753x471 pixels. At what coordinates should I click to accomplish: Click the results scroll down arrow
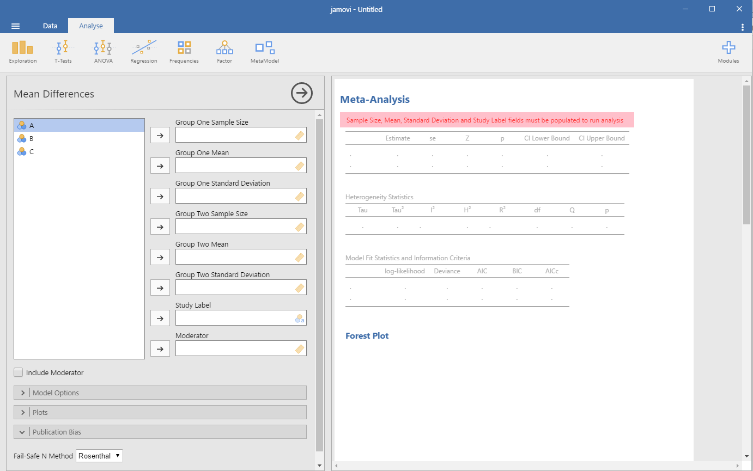click(x=746, y=456)
